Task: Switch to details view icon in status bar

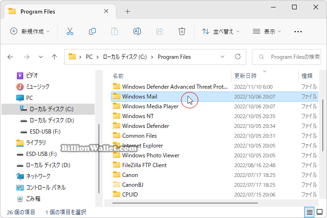Action: coord(309,212)
